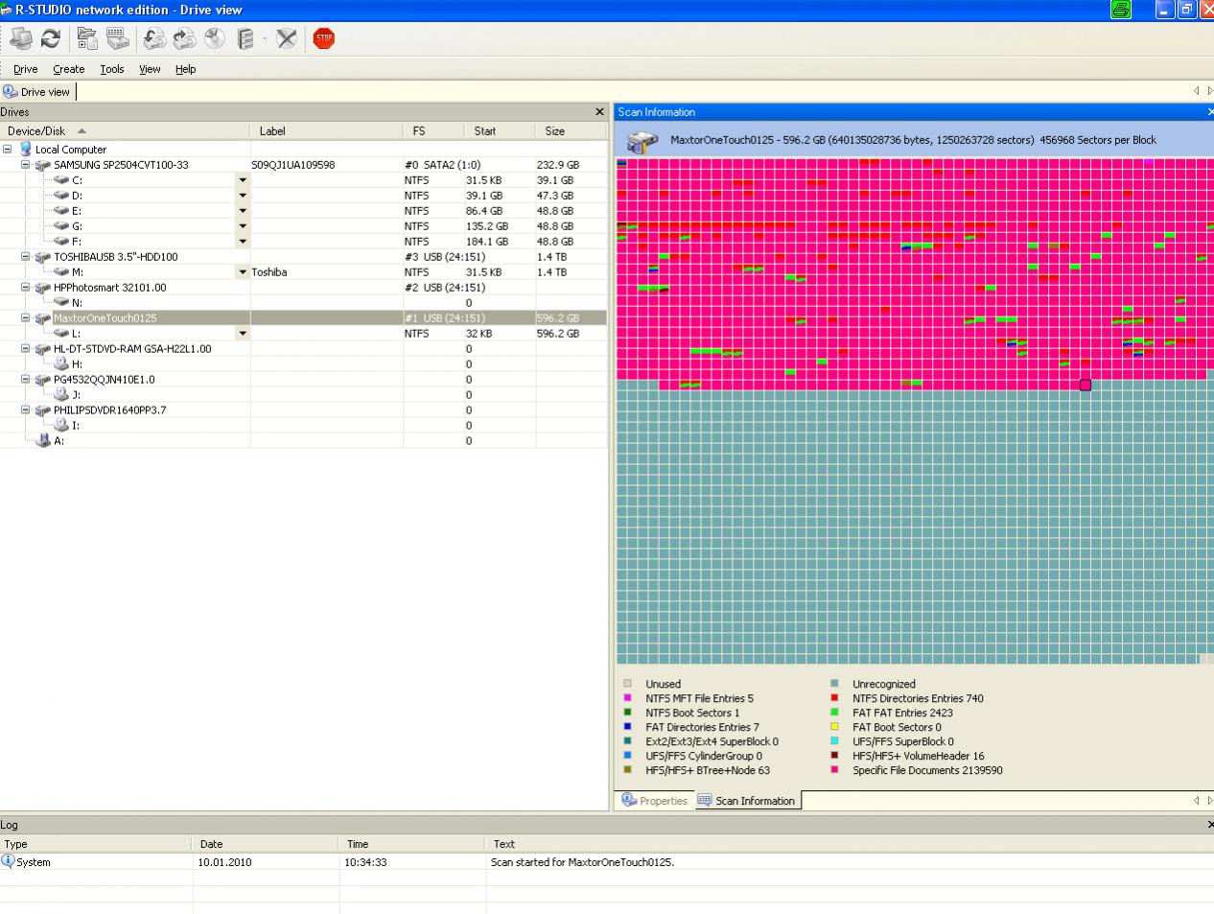The image size is (1214, 914).
Task: Click the Scan toolbar icon
Action: coord(118,38)
